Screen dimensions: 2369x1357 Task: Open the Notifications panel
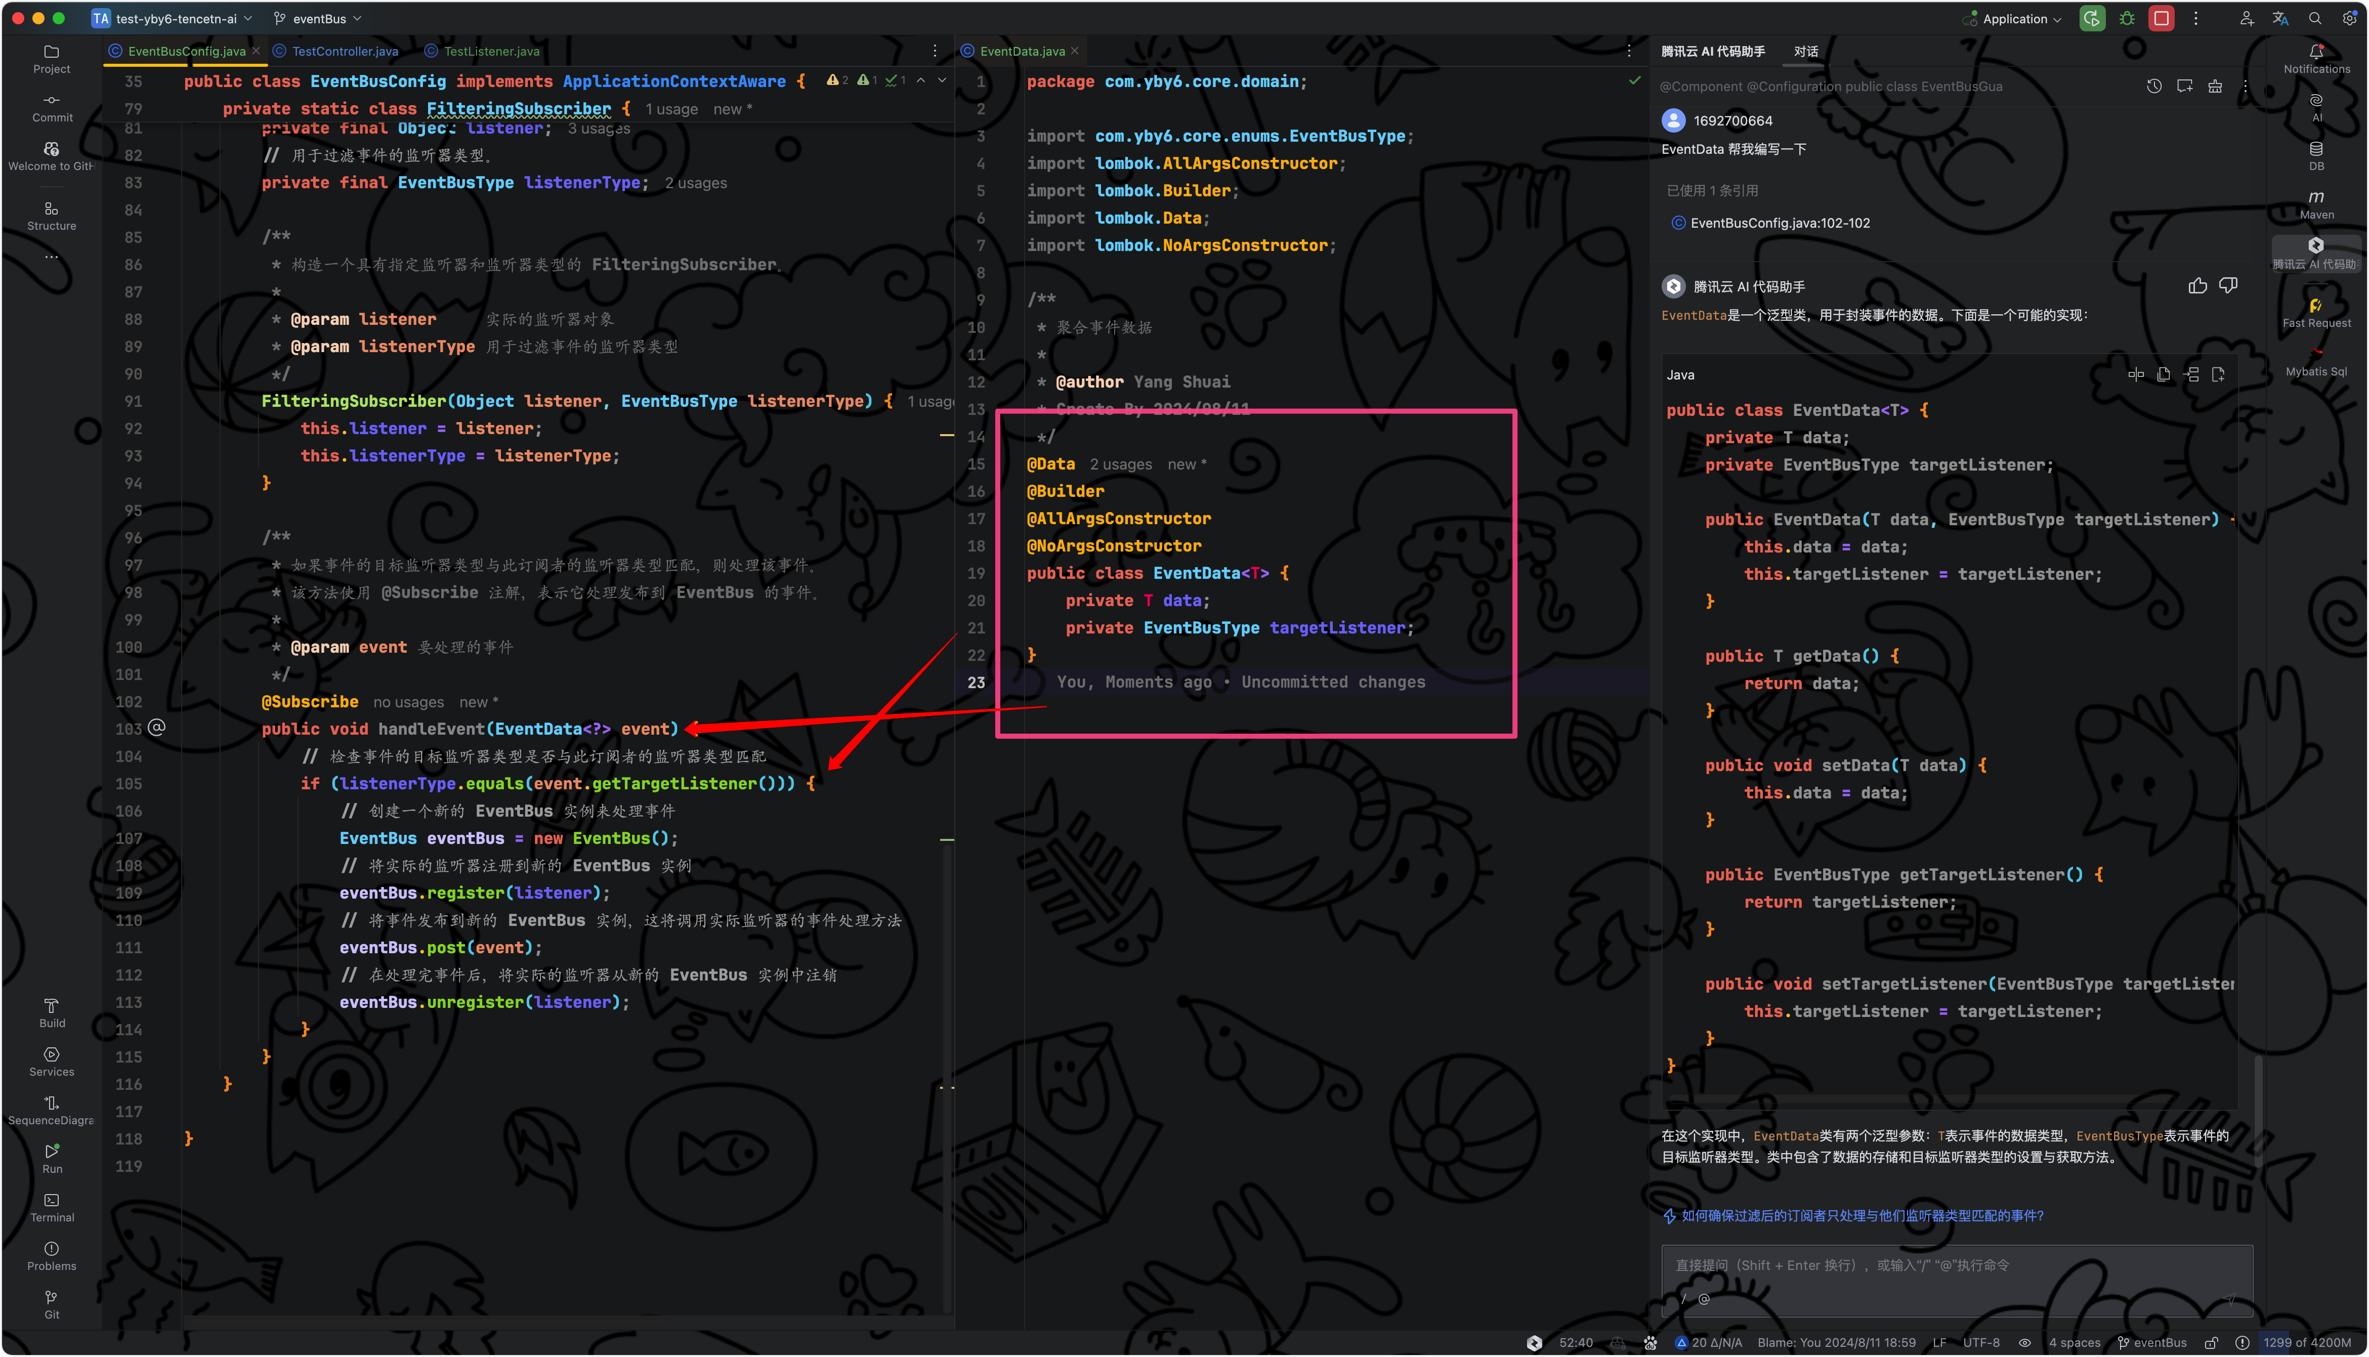[x=2316, y=59]
